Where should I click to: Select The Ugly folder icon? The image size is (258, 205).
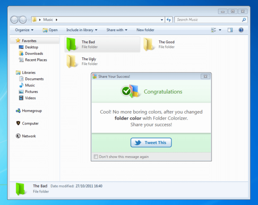click(x=72, y=61)
